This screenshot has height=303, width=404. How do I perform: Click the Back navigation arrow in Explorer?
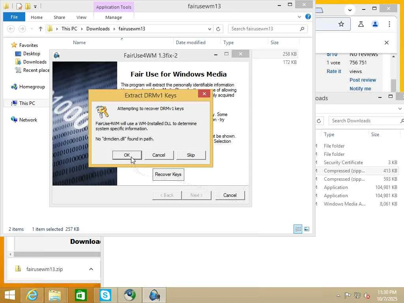point(11,29)
